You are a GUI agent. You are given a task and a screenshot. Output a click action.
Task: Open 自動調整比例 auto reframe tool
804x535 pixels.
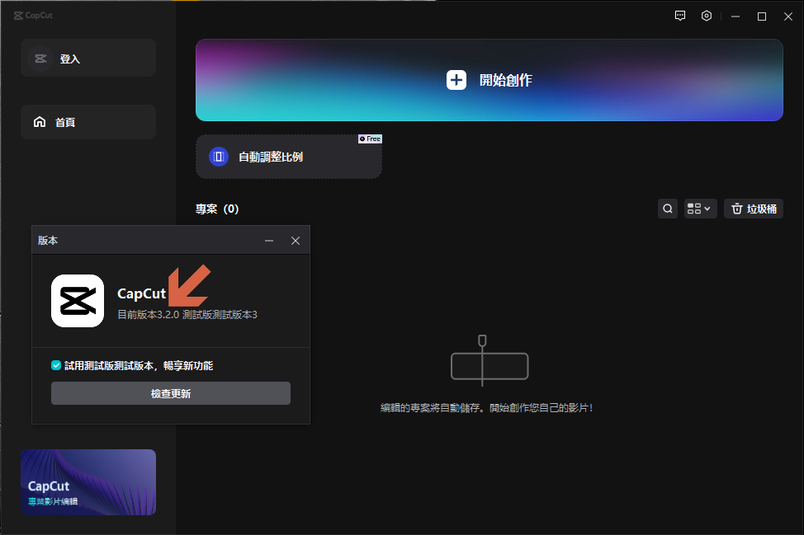[289, 157]
